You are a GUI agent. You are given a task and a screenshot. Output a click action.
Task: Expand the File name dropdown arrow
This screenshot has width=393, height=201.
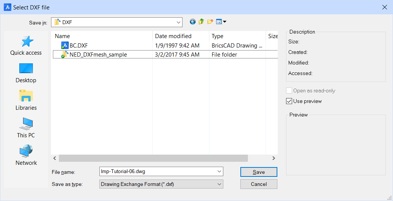click(220, 172)
